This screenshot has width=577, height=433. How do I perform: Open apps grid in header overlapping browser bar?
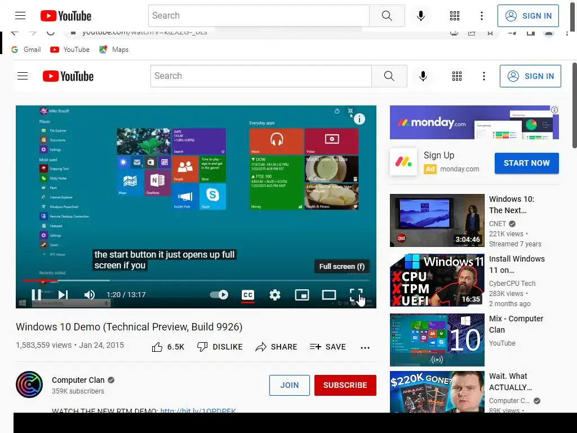pyautogui.click(x=455, y=15)
